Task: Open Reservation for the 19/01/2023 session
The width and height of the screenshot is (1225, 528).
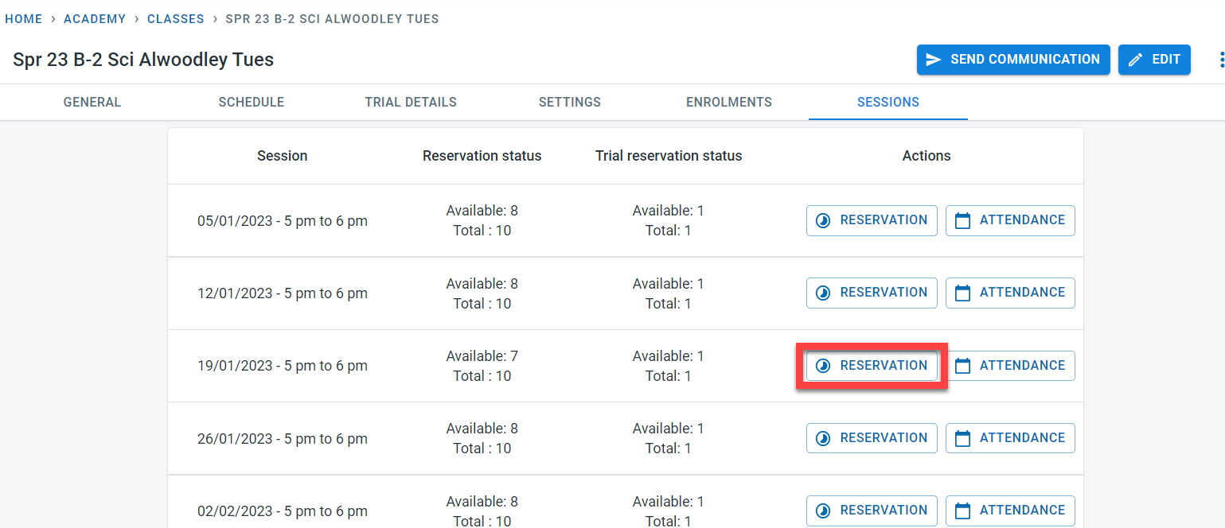Action: pyautogui.click(x=872, y=366)
